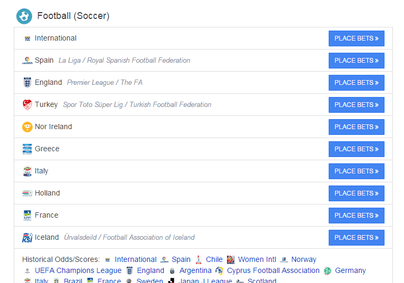Click the Football (Soccer) ball icon
Viewport: 404px width, 283px height.
24,16
